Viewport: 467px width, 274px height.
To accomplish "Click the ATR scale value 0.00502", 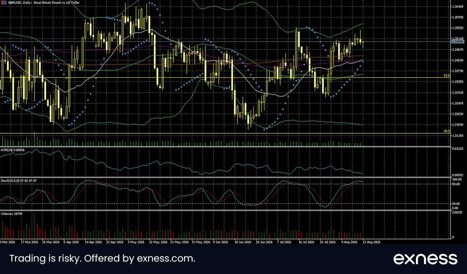I will [x=457, y=175].
